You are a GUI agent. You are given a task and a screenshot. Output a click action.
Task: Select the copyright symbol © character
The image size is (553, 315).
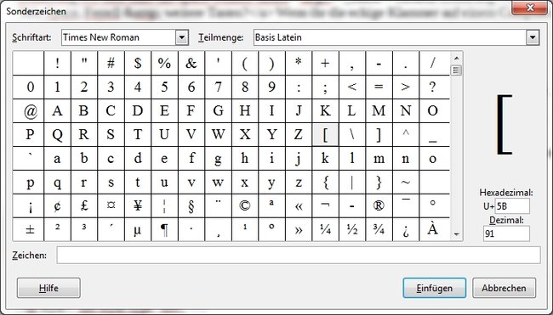point(245,205)
